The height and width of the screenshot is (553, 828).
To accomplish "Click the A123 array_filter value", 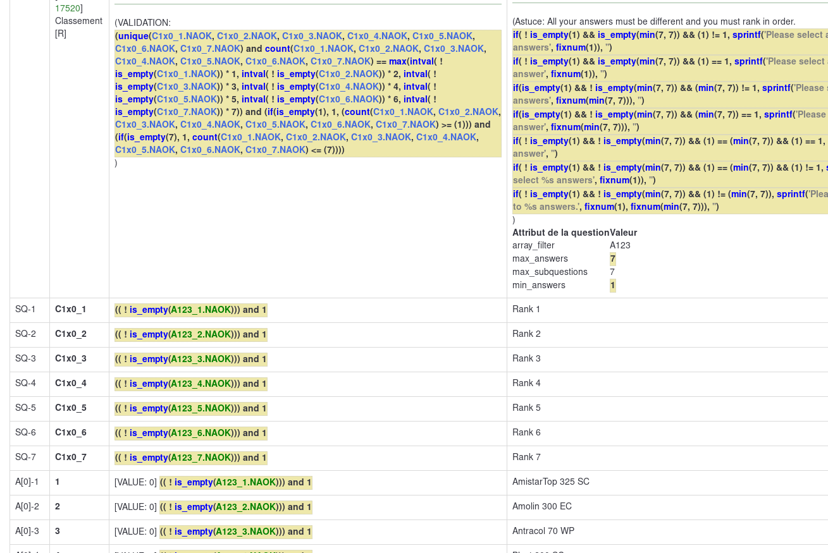I will [620, 245].
